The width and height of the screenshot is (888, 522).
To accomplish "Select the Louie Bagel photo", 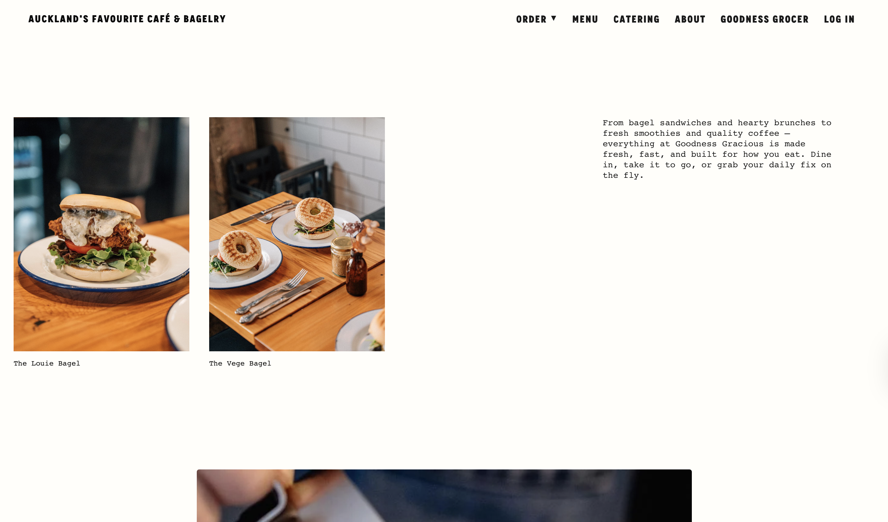I will coord(101,234).
